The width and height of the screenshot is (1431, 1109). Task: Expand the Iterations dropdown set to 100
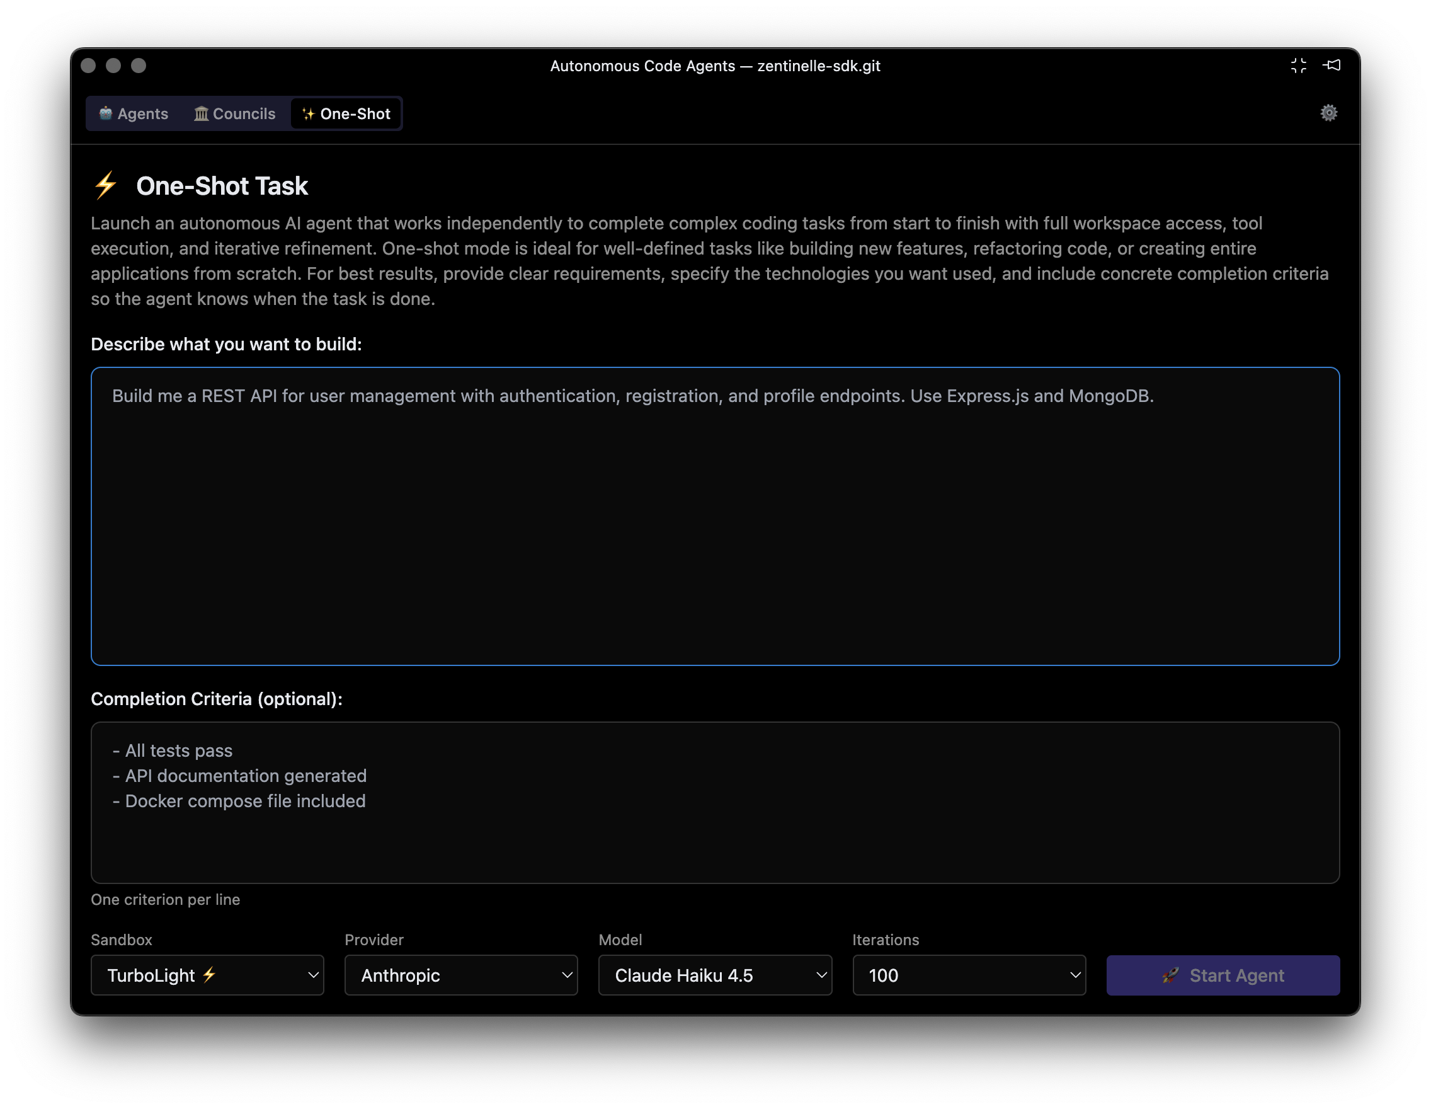click(968, 975)
